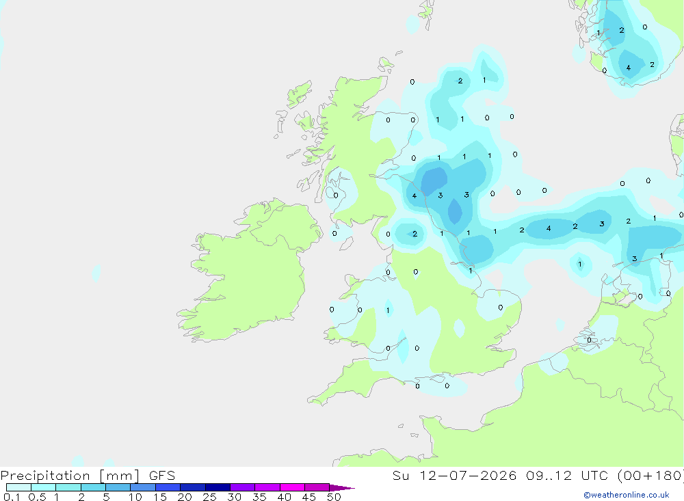This screenshot has width=684, height=501.
Task: Click the 'GFS' model label
Action: click(x=162, y=475)
